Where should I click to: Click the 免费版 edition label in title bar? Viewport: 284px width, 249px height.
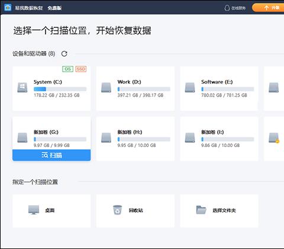click(54, 8)
